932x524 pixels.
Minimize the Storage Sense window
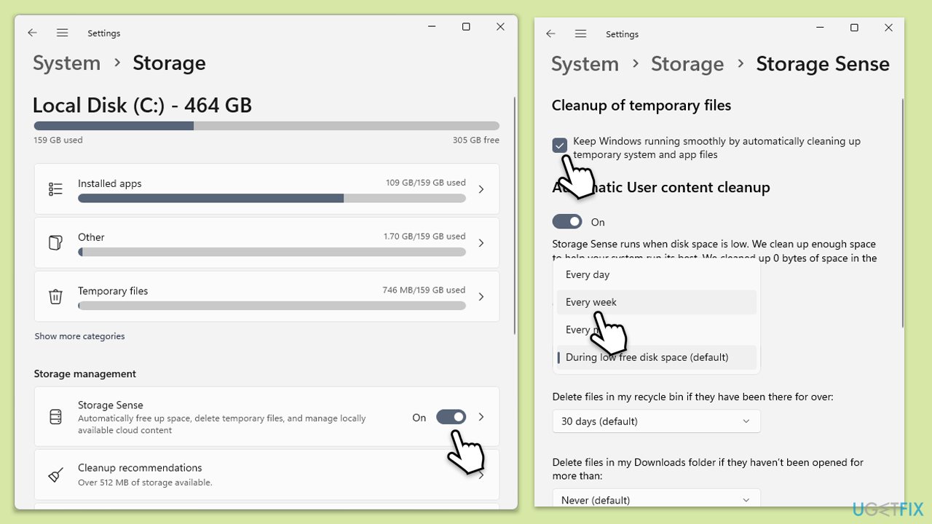point(820,28)
